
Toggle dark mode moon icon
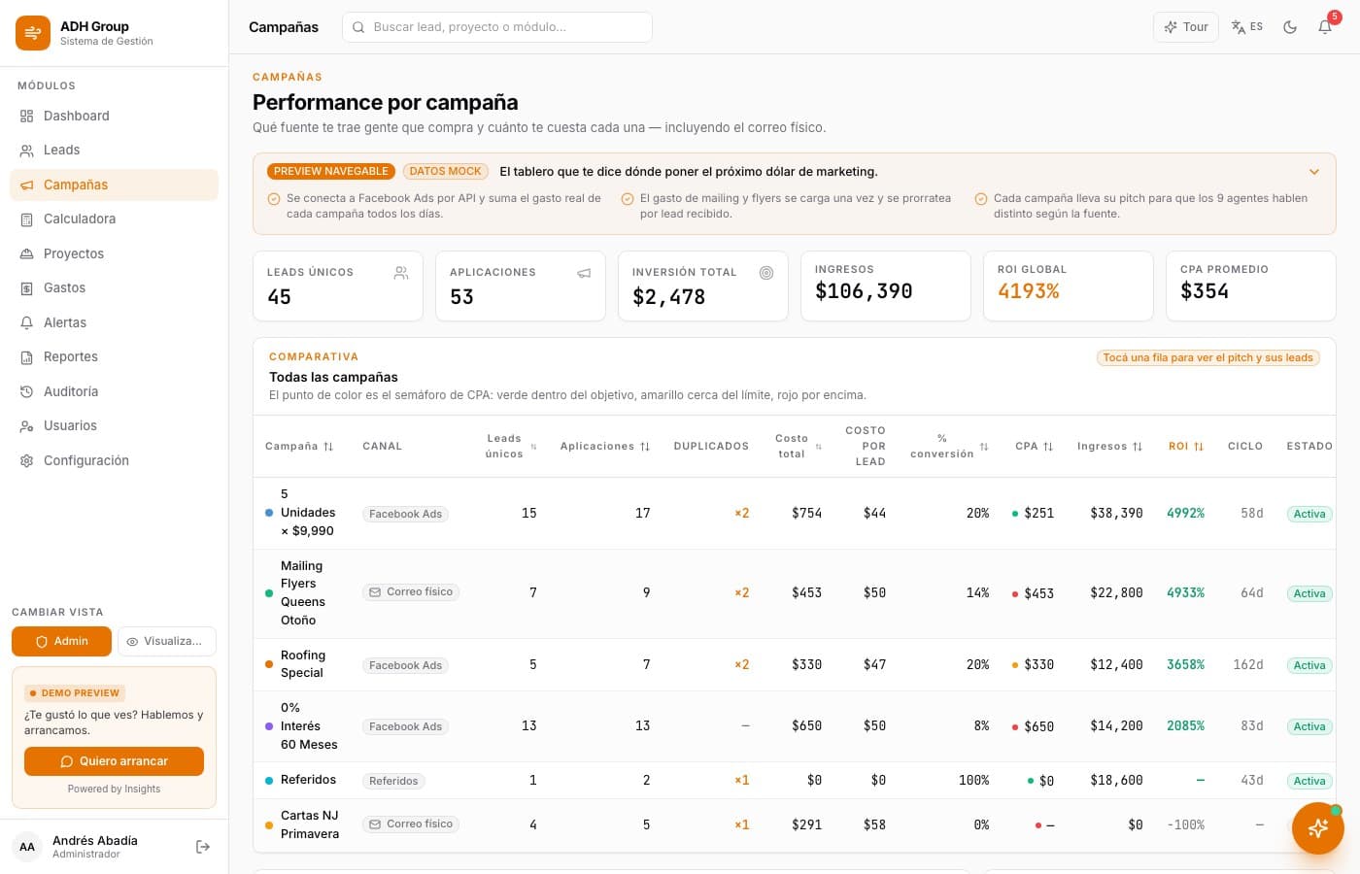point(1290,27)
